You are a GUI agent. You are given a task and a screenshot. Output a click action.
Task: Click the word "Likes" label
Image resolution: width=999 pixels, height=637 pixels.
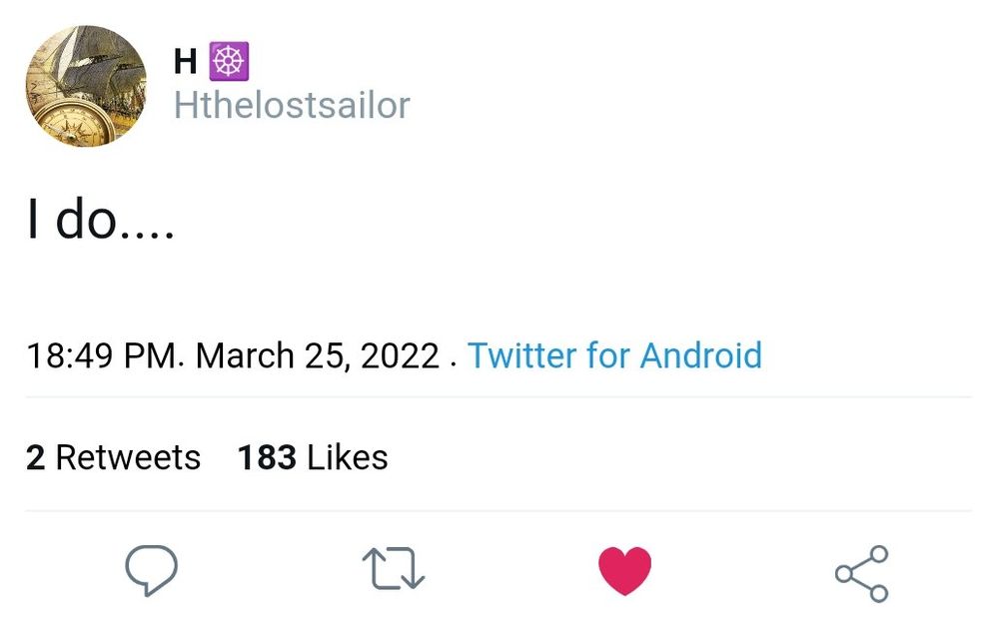pyautogui.click(x=347, y=457)
